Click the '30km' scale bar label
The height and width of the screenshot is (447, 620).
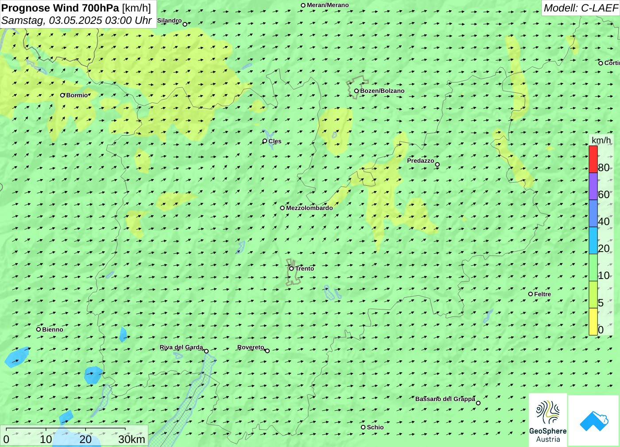click(132, 439)
